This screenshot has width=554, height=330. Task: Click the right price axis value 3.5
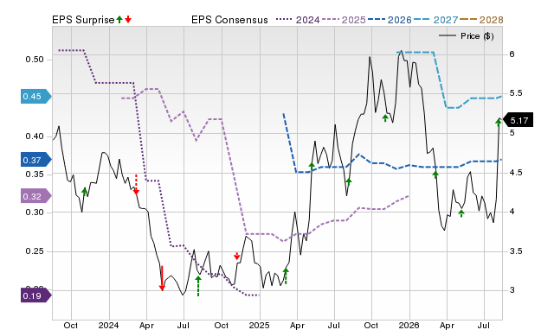coord(516,251)
